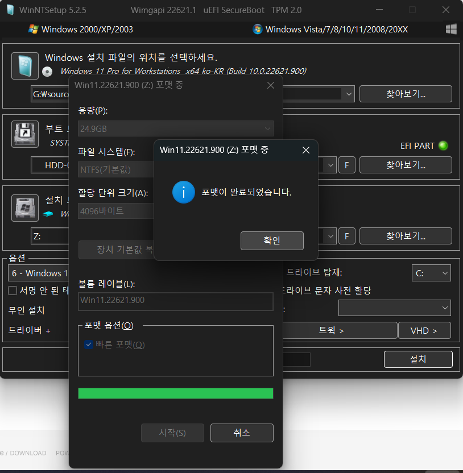
Task: Click the disc icon beside Windows 11 Pro edition
Action: point(47,72)
